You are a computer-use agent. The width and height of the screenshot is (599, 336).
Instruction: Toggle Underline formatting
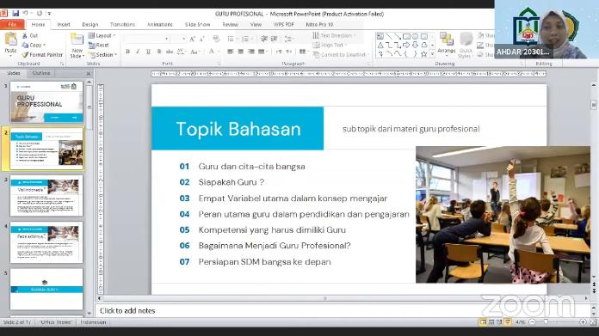[x=148, y=52]
